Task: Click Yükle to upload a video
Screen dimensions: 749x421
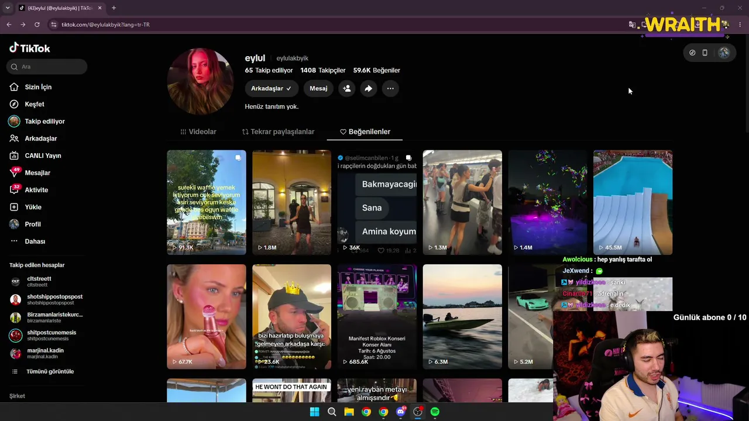Action: pos(25,207)
